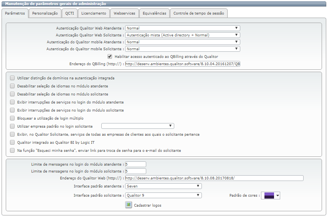Uncheck Habilitar acesso autenticado ao QBilling

pyautogui.click(x=110, y=56)
